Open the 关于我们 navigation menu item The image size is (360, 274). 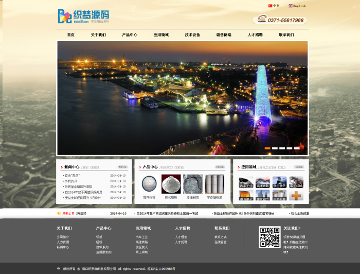coord(98,35)
